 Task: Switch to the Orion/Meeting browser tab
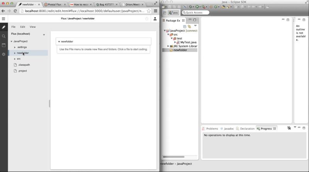click(x=132, y=4)
